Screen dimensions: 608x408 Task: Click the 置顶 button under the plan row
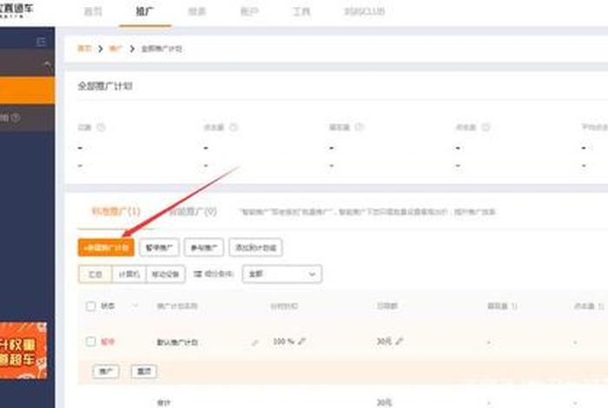144,372
